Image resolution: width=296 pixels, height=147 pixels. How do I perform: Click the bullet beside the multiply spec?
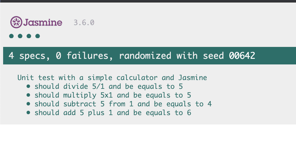coord(28,95)
